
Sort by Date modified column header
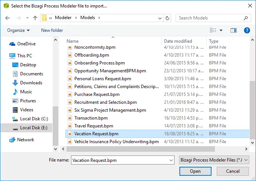tap(178, 41)
